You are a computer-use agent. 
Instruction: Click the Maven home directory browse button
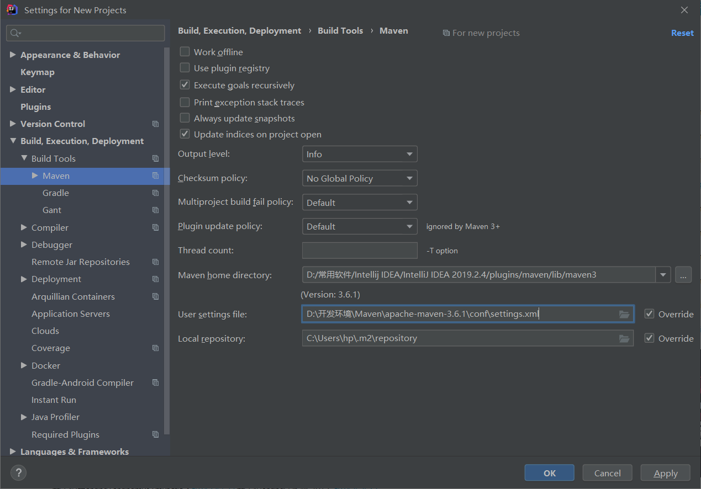(x=683, y=274)
